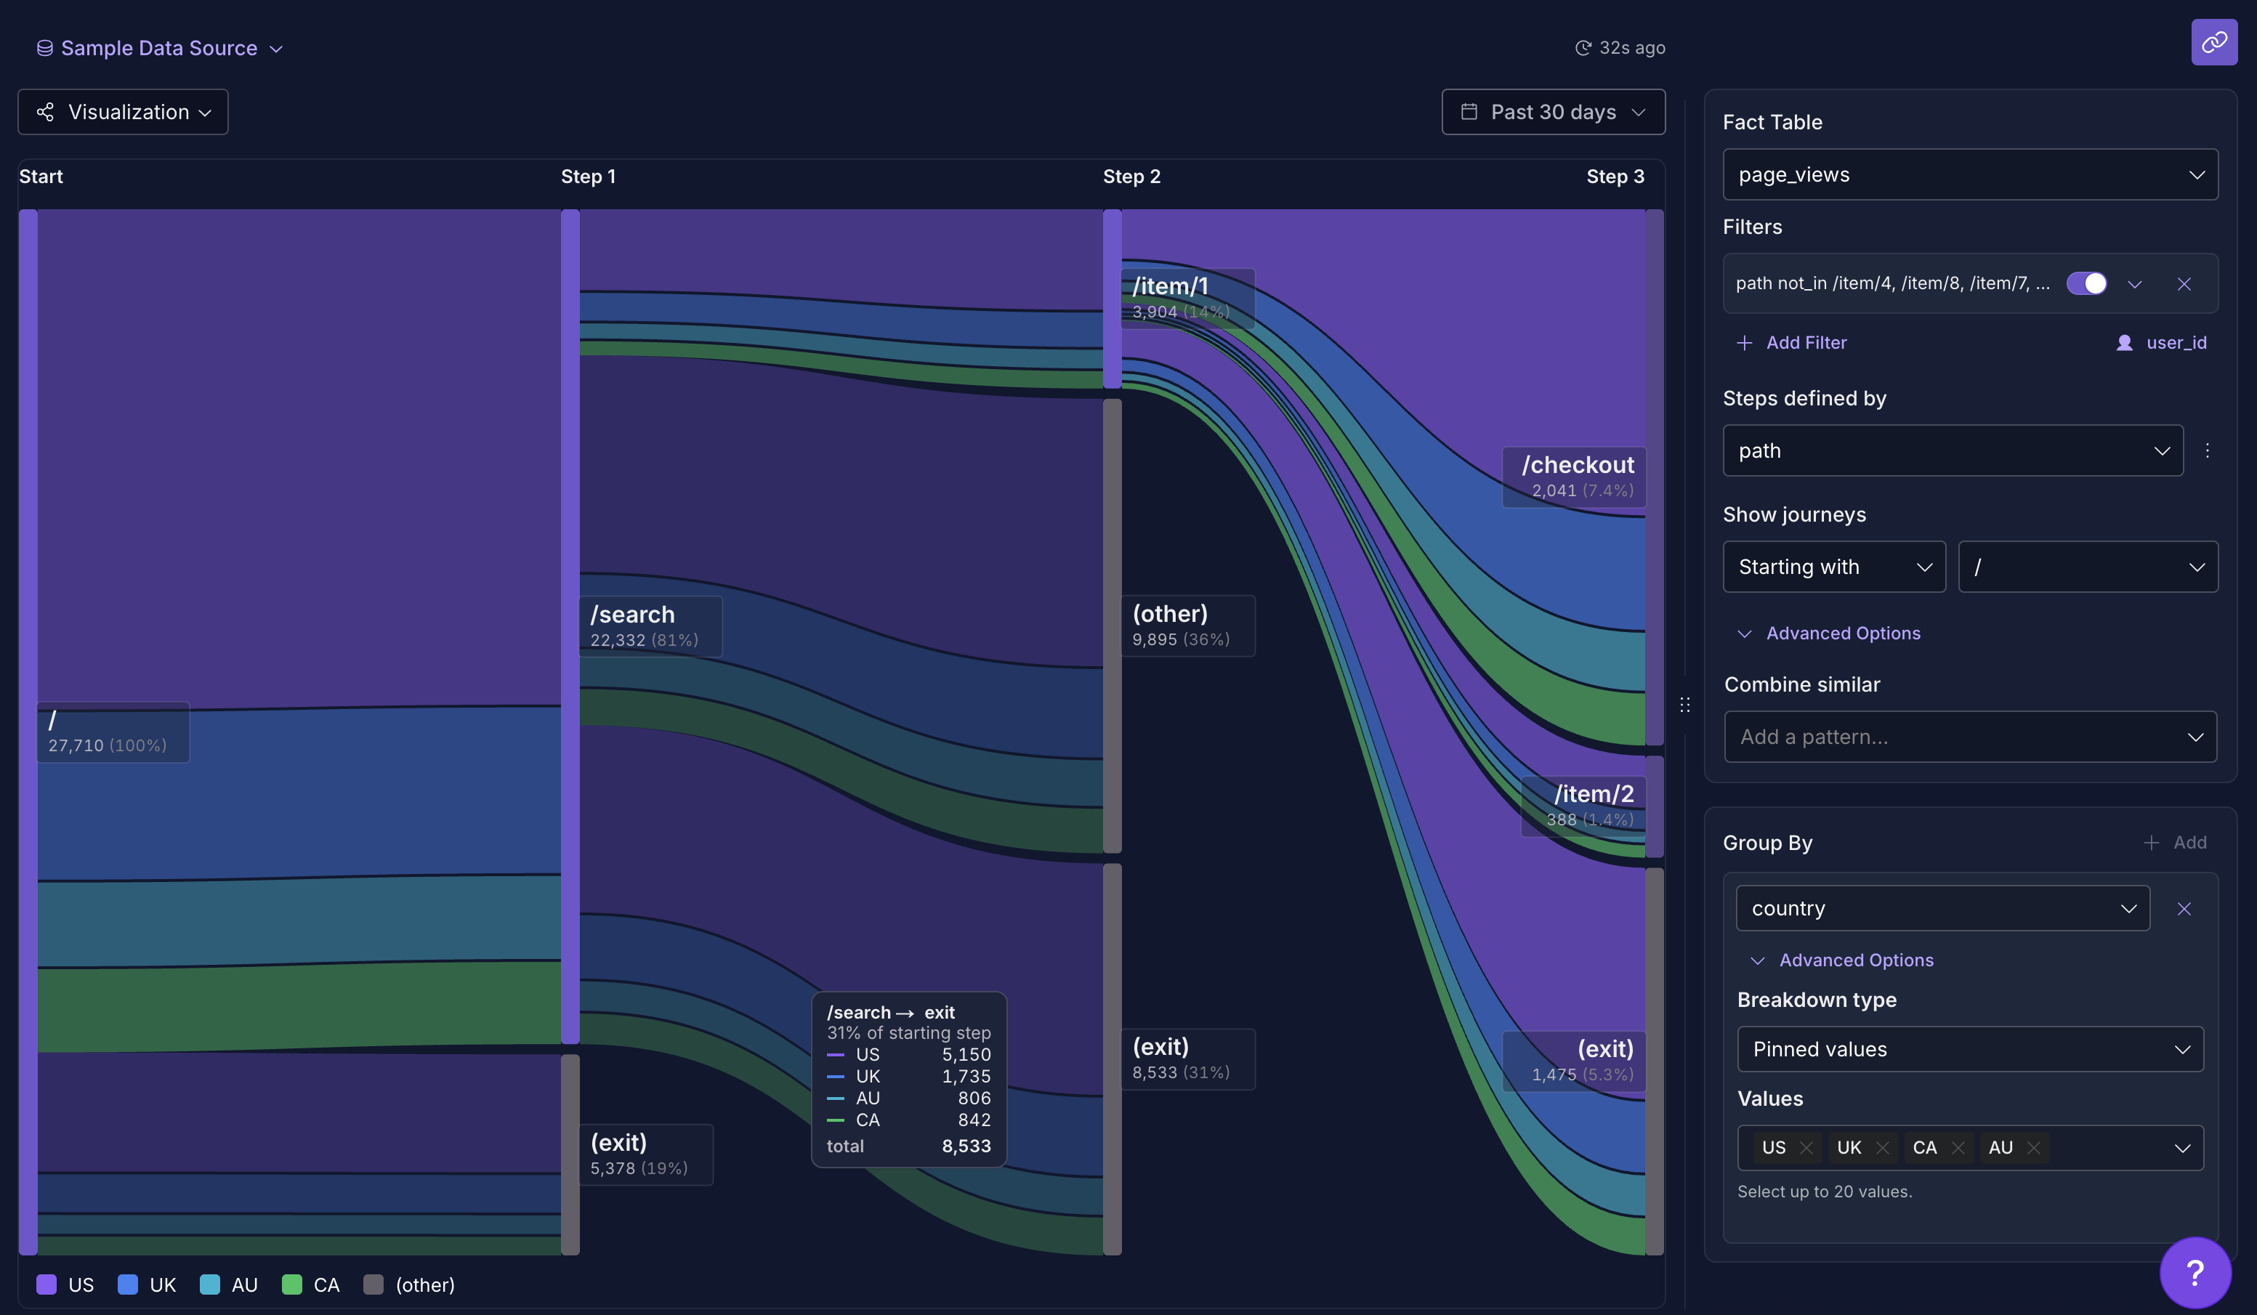Viewport: 2257px width, 1315px height.
Task: Open more options beside the path selector
Action: pos(2207,450)
